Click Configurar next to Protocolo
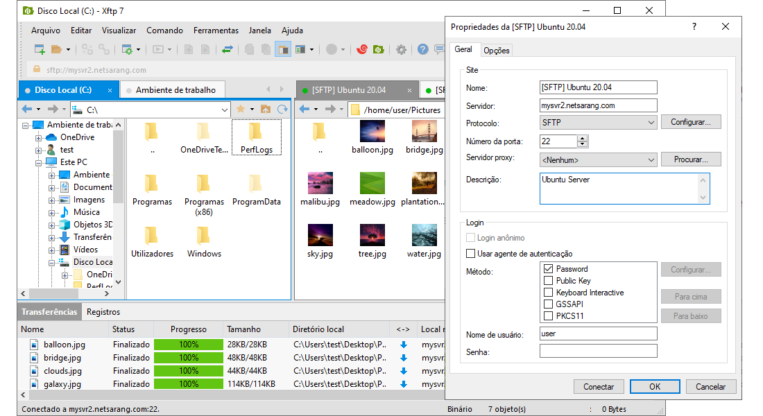 [x=691, y=122]
